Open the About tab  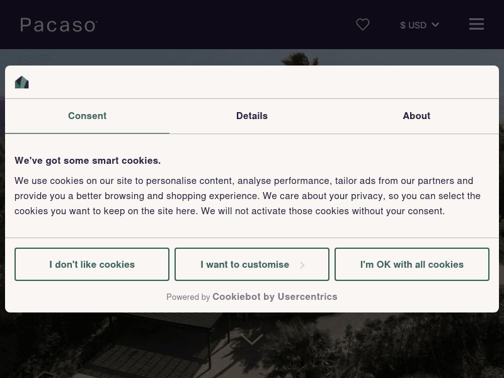pos(416,116)
